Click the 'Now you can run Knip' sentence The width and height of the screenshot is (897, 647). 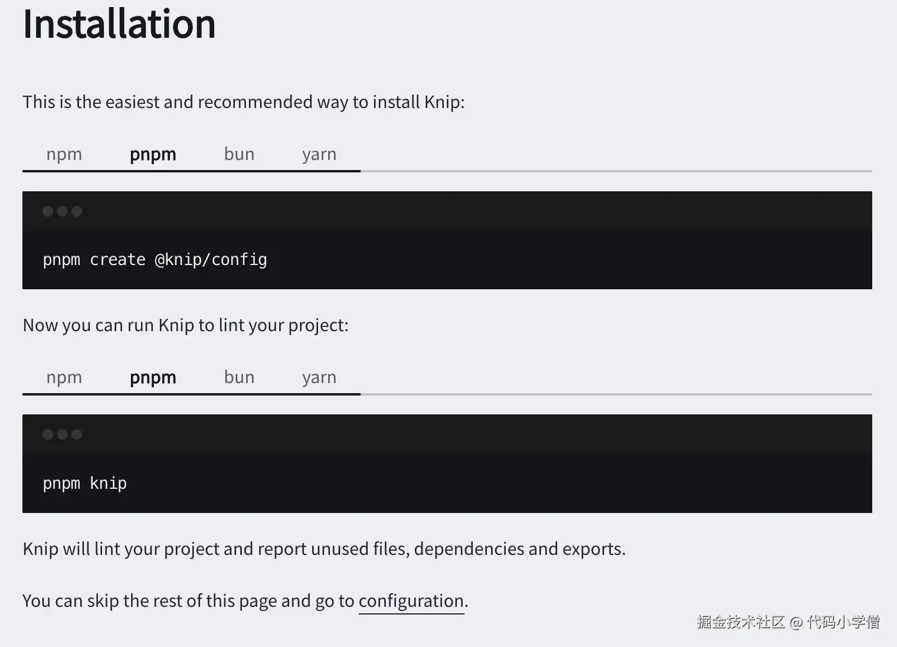click(185, 325)
